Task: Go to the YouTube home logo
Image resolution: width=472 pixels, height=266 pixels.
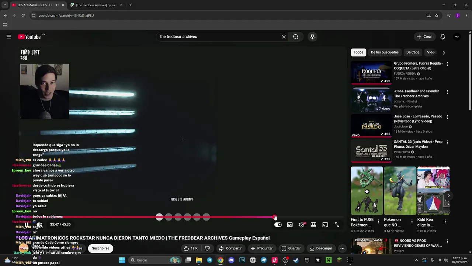Action: point(29,37)
